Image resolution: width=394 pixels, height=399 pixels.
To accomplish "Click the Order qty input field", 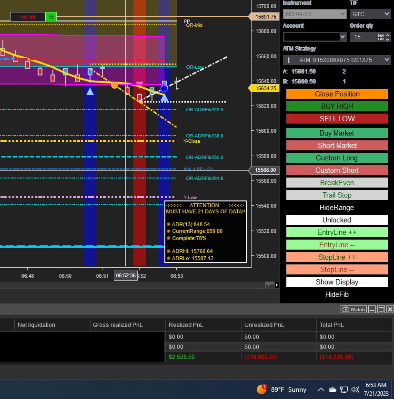I will point(363,37).
